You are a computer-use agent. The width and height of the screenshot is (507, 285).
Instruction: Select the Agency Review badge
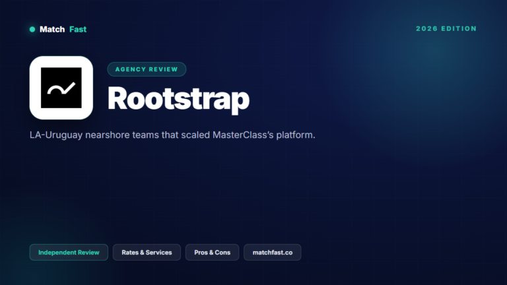pyautogui.click(x=147, y=69)
